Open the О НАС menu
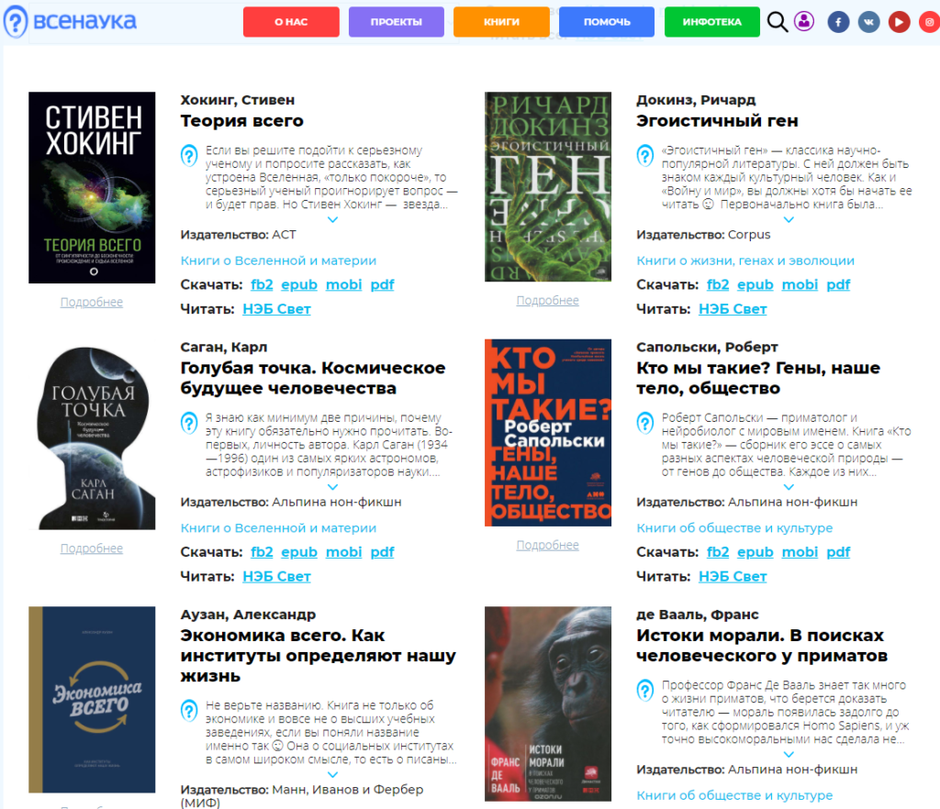 click(x=291, y=22)
